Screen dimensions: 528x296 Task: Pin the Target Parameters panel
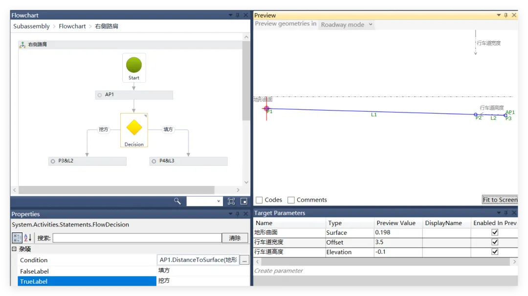coord(506,213)
